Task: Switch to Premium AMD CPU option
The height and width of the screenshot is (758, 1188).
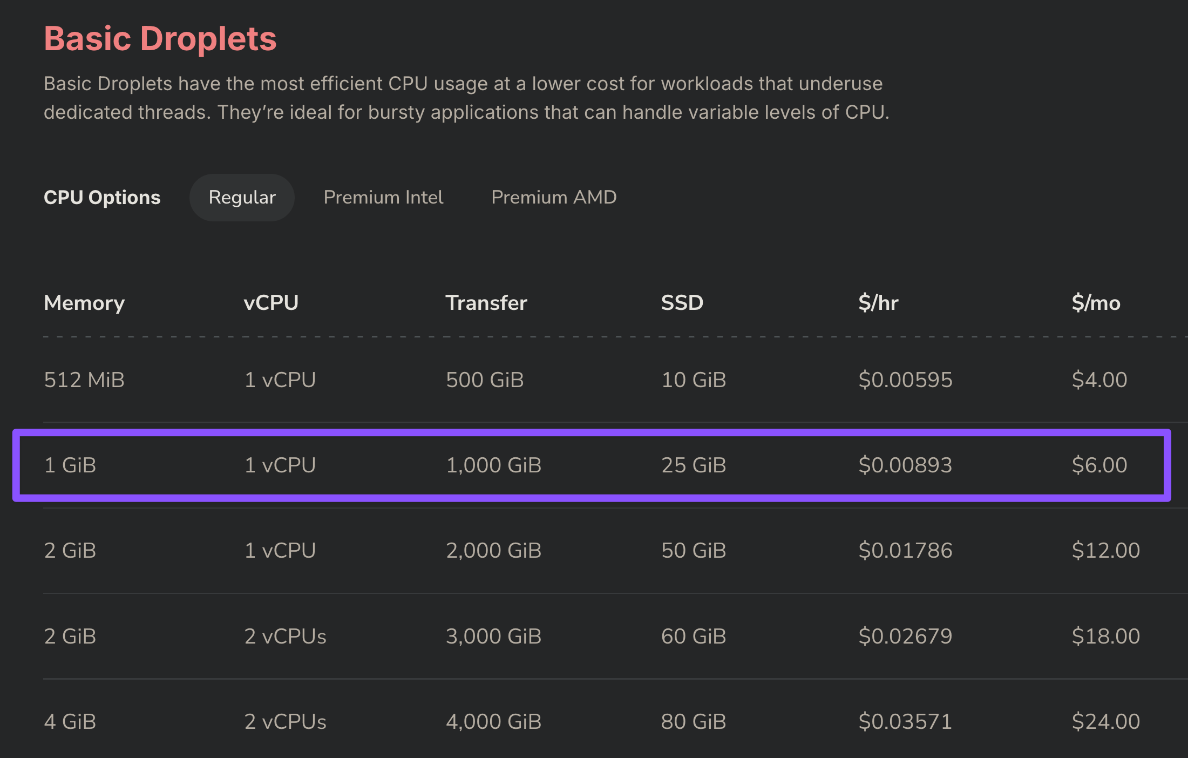Action: (x=554, y=198)
